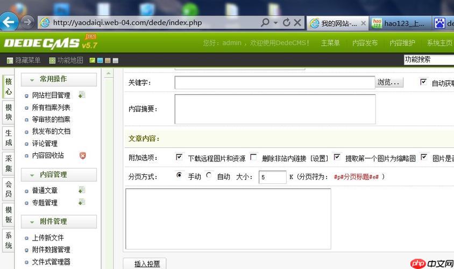Select the blue theme color swatch
Screen dimensions: 454x269
[x=100, y=60]
